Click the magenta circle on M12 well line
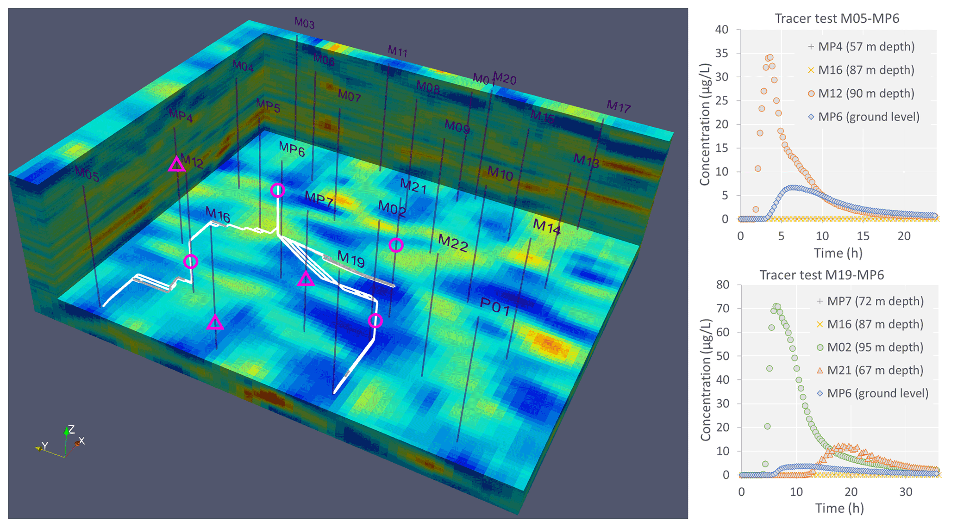The image size is (957, 527). coord(191,261)
